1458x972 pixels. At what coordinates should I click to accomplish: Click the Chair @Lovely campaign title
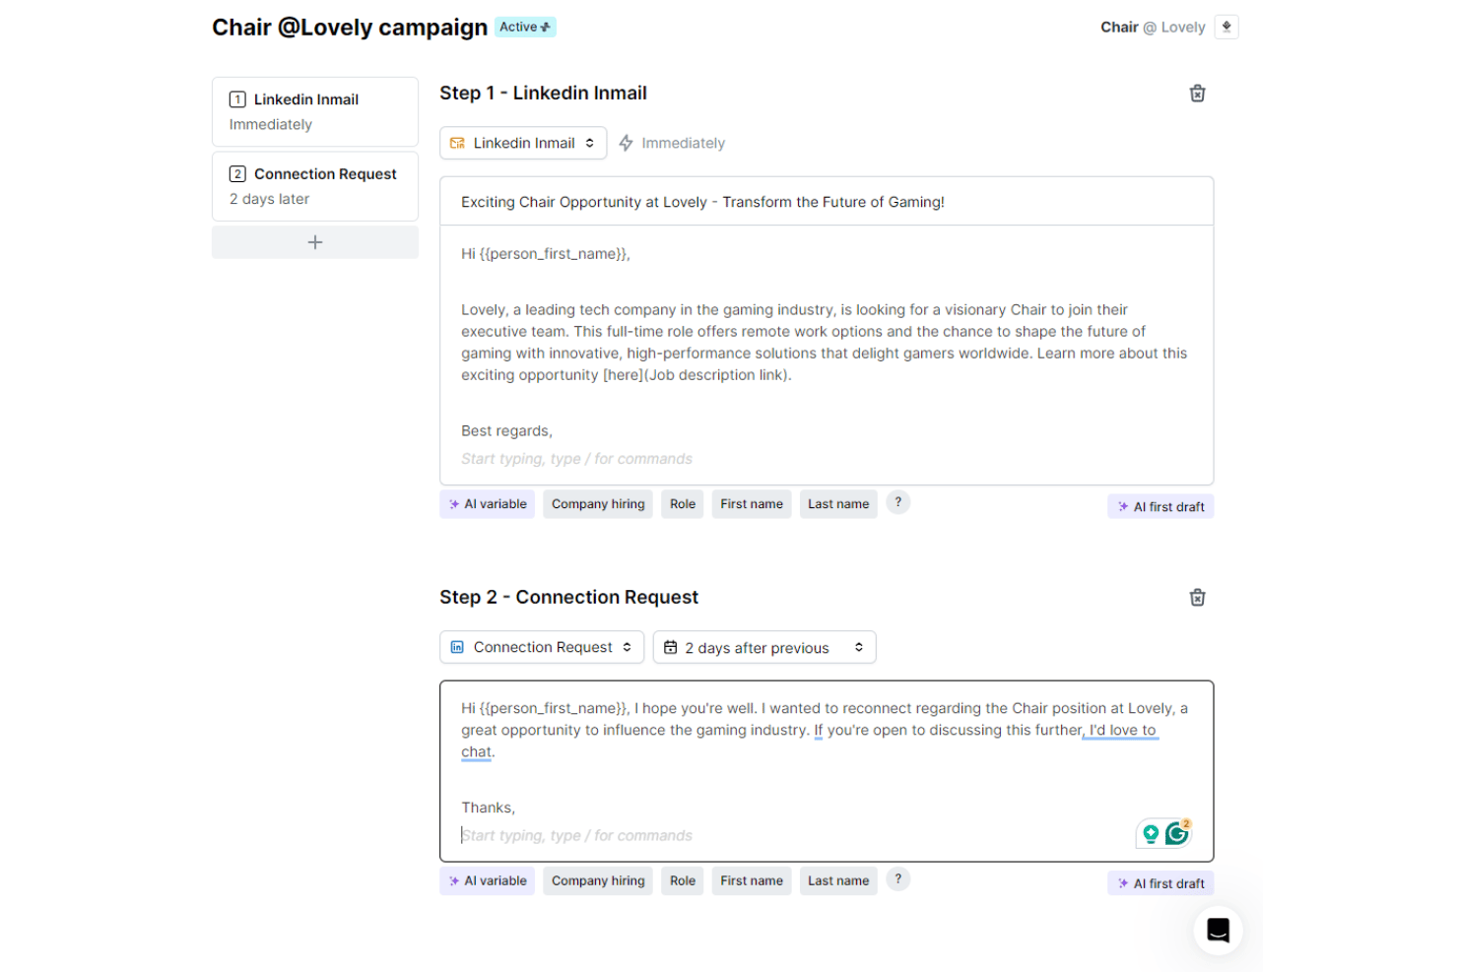point(350,28)
